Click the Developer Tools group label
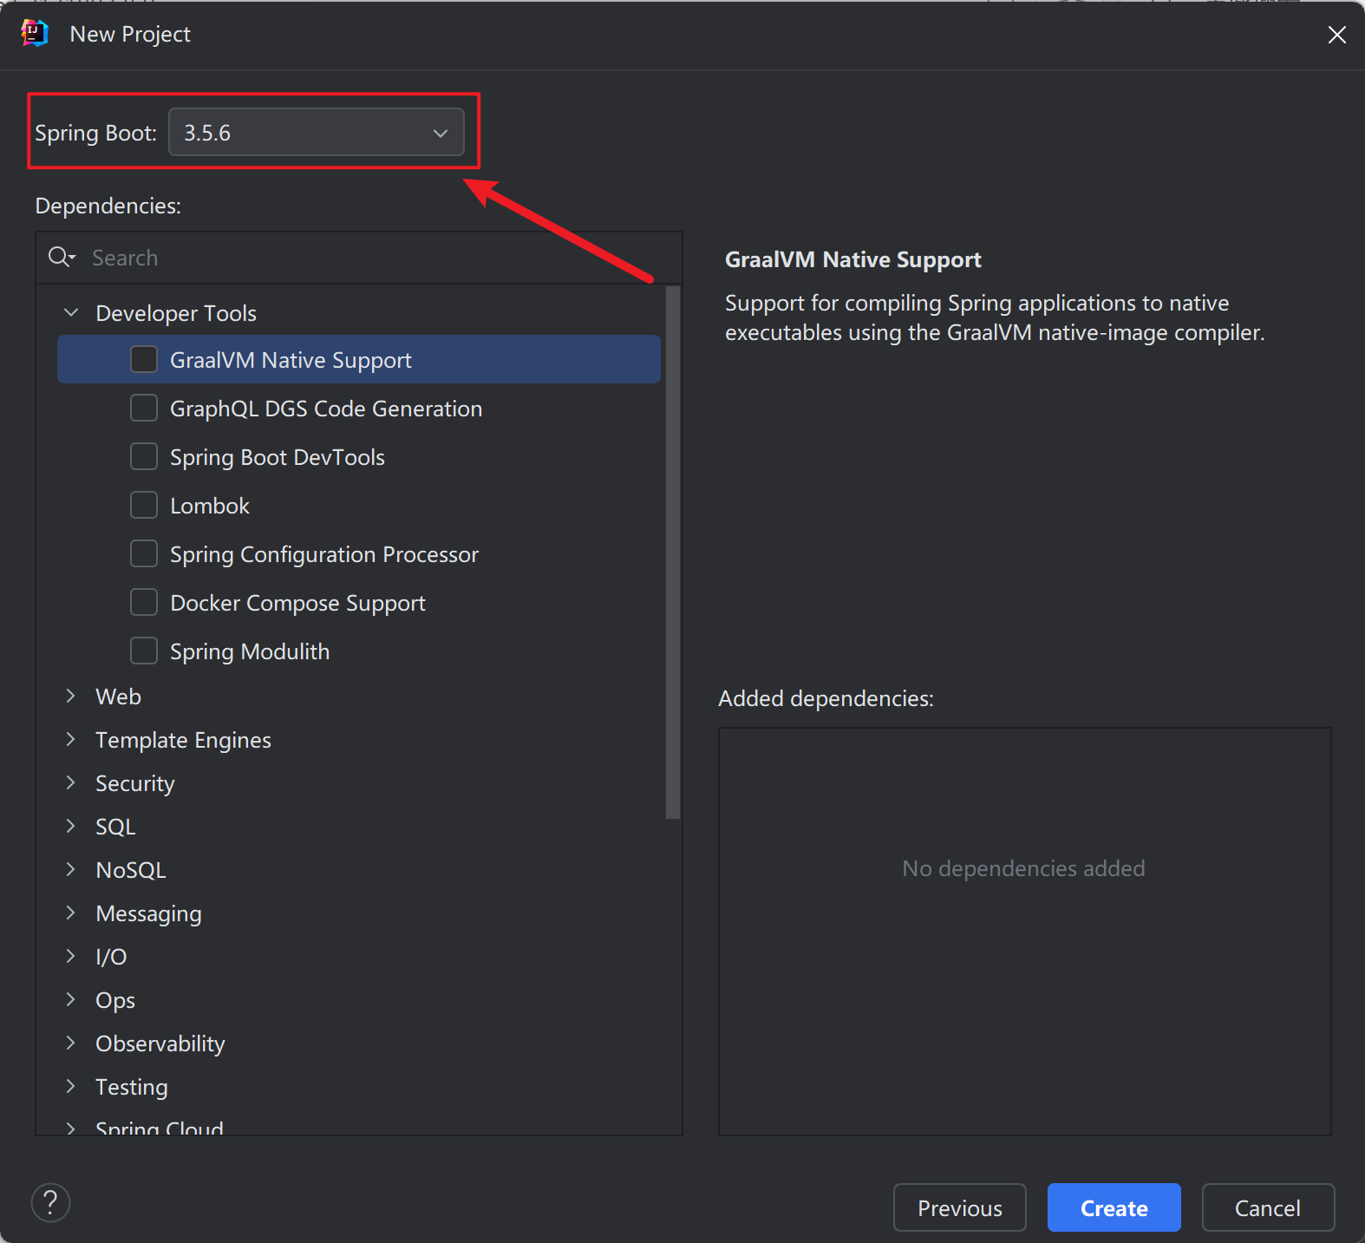This screenshot has width=1365, height=1243. 176,313
